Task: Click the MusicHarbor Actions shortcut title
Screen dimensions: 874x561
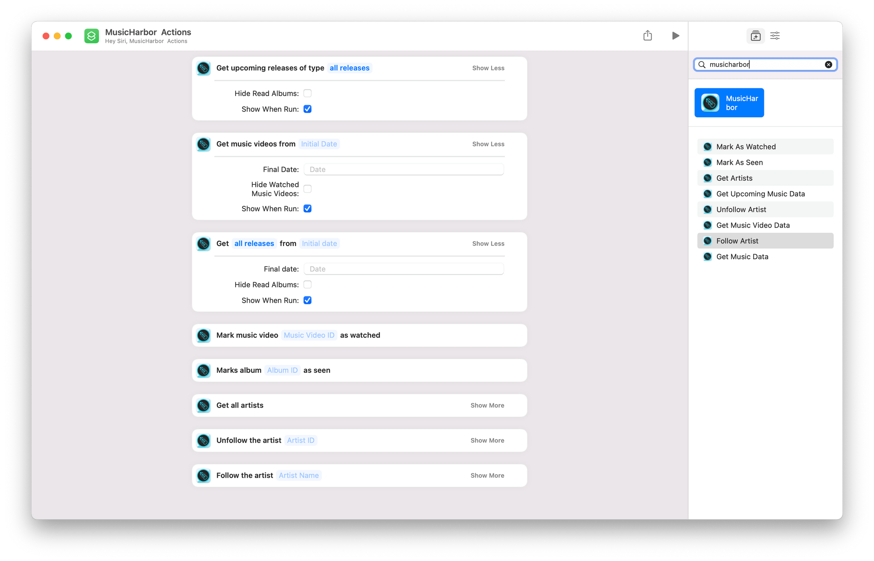Action: 148,32
